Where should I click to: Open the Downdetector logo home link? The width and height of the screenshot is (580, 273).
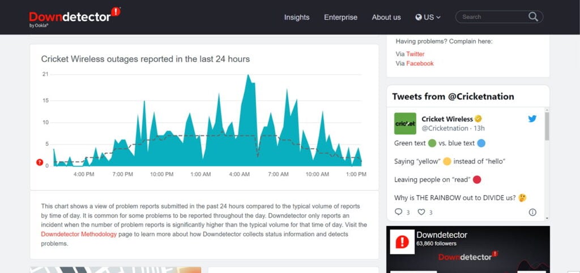(x=74, y=16)
